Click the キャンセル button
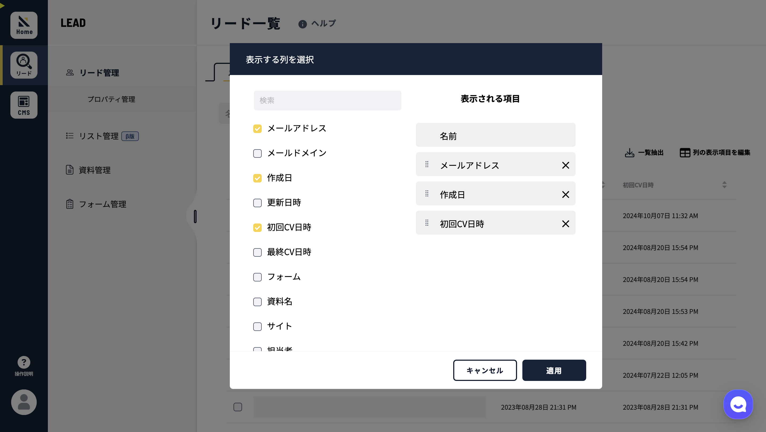Screen dimensions: 766x432 [x=485, y=370]
